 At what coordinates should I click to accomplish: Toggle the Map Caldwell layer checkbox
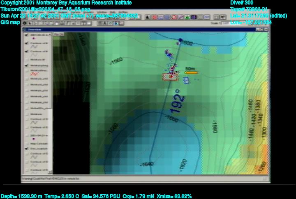click(26, 144)
